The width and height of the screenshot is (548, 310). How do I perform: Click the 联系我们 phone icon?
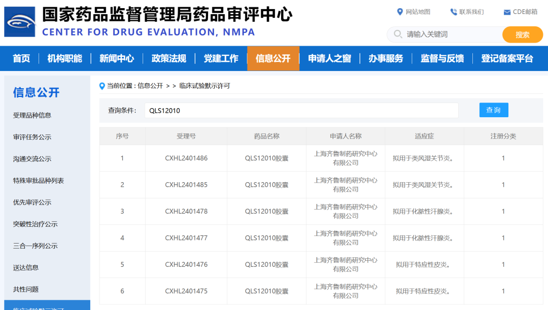point(453,12)
